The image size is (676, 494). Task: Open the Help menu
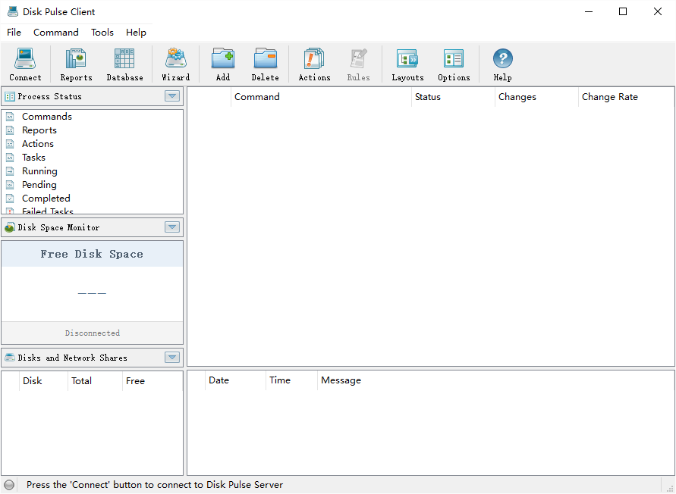click(x=136, y=33)
